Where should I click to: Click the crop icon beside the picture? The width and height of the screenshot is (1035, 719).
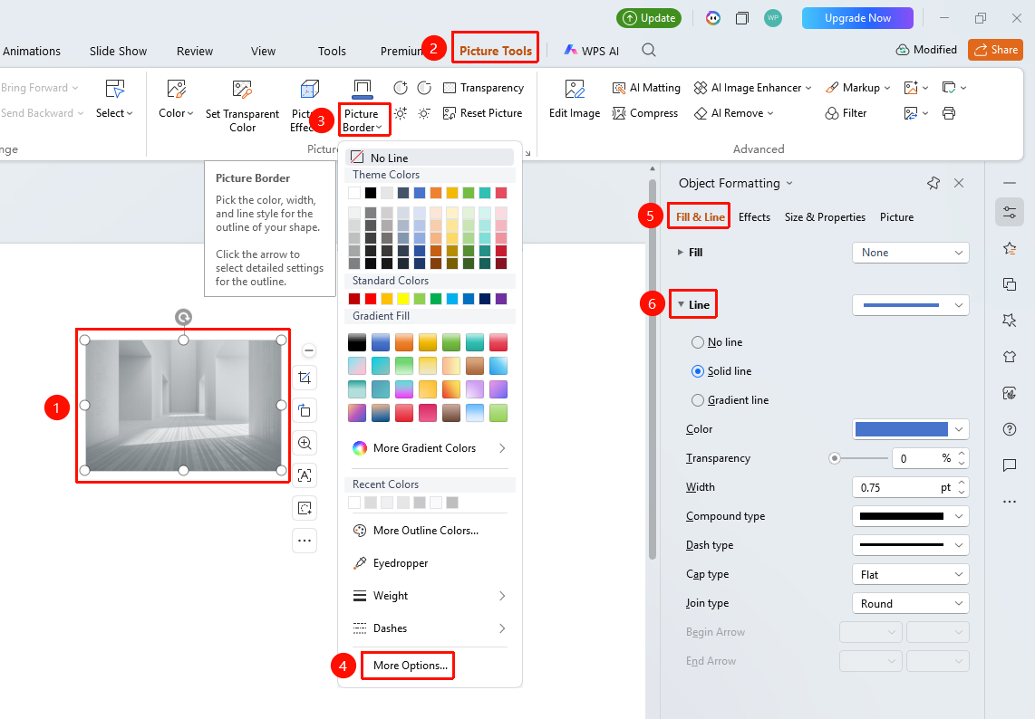coord(305,378)
